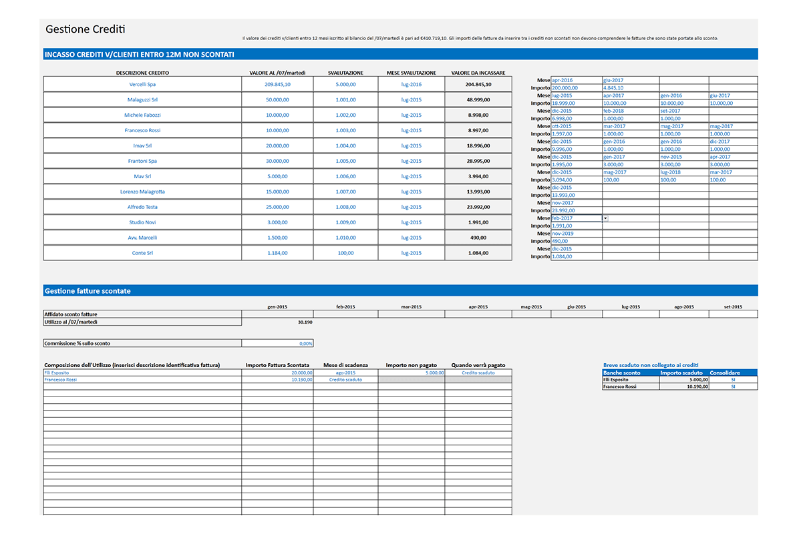Select the 5.000,00 importo non pagato cell

pyautogui.click(x=412, y=373)
